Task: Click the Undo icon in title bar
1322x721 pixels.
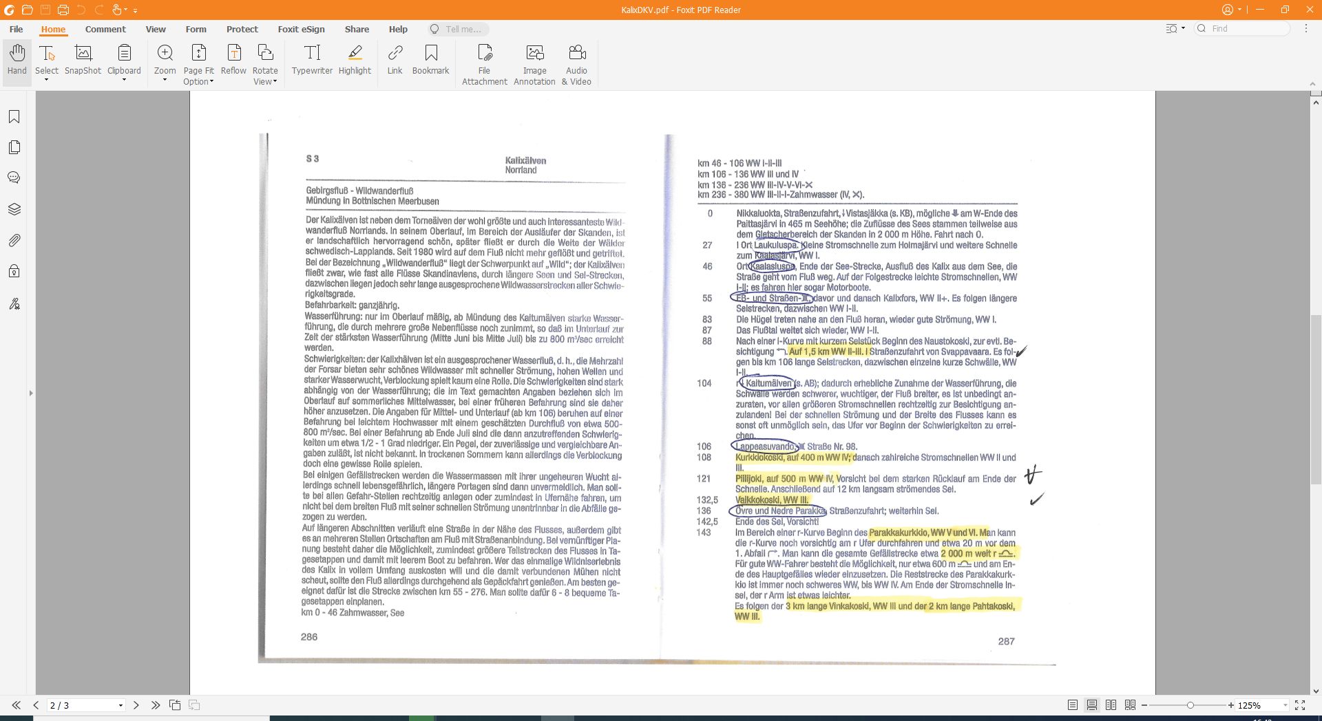Action: click(x=81, y=10)
